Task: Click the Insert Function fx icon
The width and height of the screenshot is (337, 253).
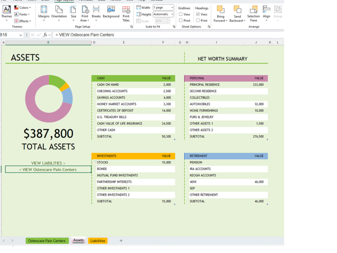Action: 45,35
